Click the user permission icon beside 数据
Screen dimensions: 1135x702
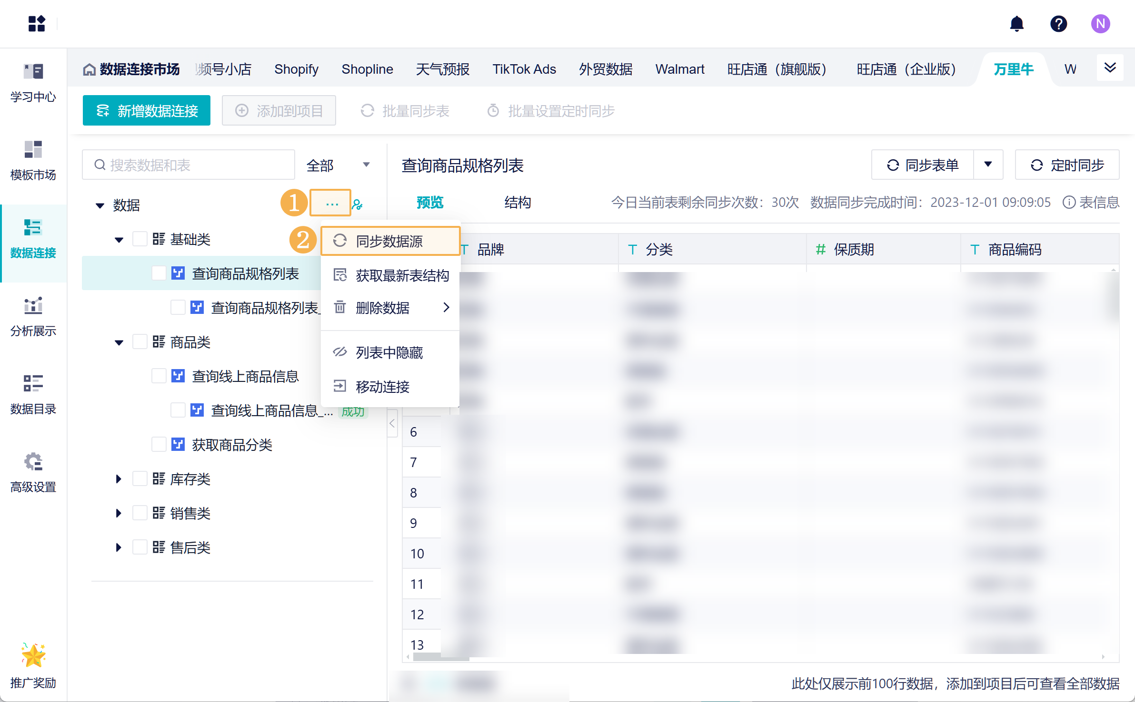point(358,205)
